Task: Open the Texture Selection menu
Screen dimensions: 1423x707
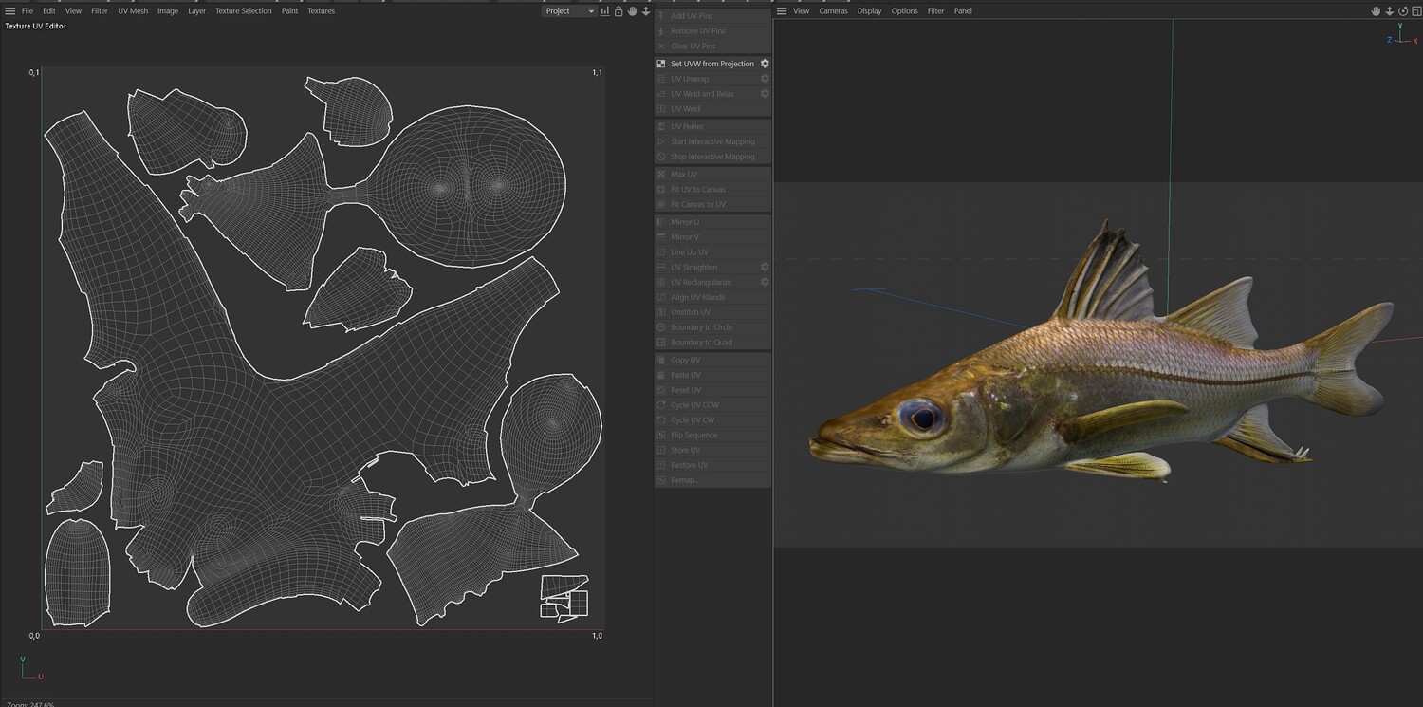Action: click(x=243, y=11)
